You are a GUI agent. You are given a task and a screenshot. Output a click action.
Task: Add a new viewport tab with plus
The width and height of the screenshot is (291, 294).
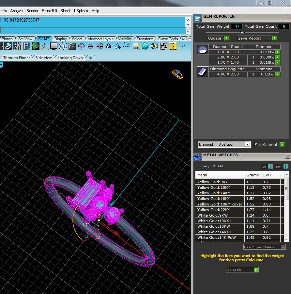point(91,58)
